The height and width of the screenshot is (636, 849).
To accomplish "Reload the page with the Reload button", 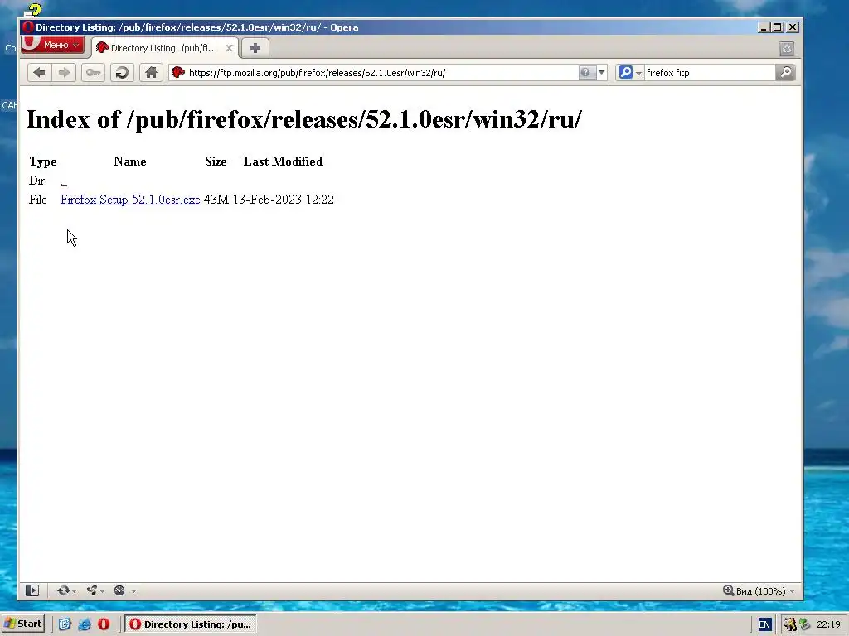I will coord(123,73).
